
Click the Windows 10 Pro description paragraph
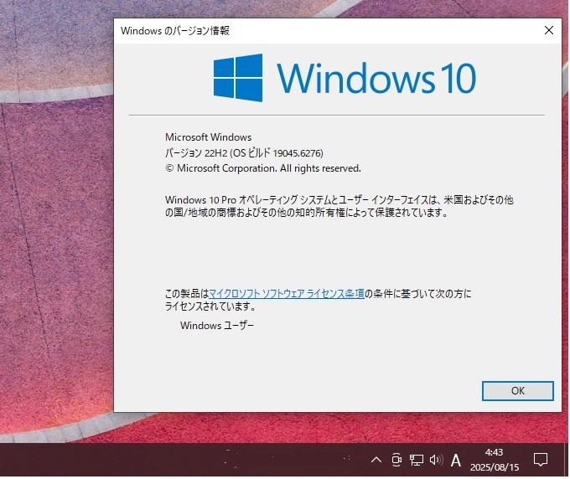click(x=339, y=206)
